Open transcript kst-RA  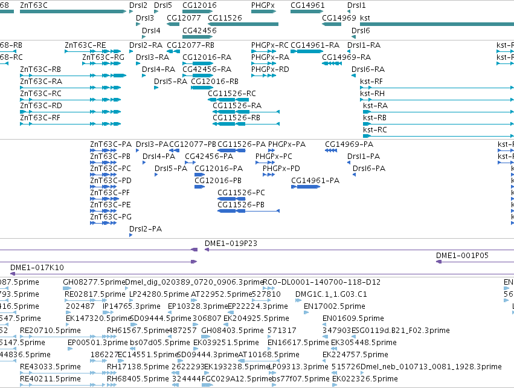click(x=375, y=106)
